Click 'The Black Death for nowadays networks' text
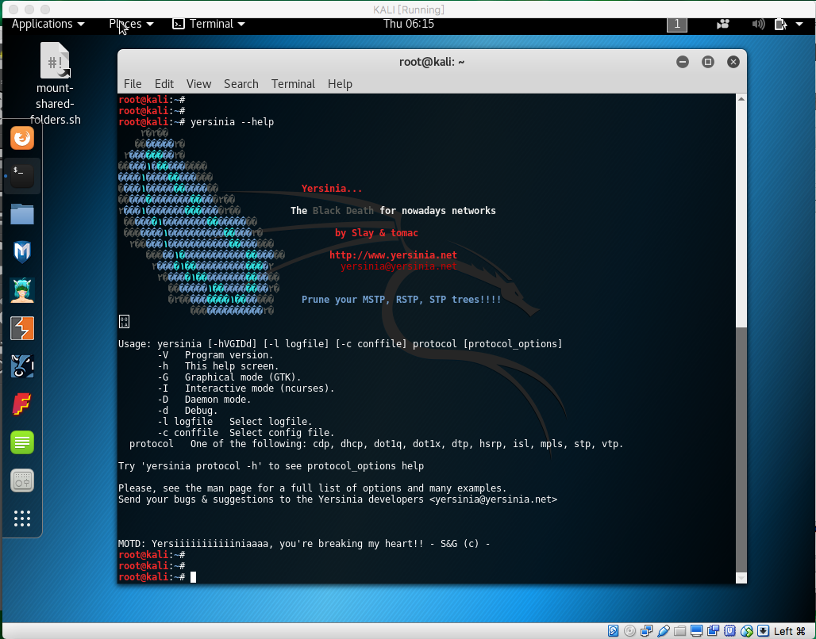The width and height of the screenshot is (816, 639). point(393,211)
